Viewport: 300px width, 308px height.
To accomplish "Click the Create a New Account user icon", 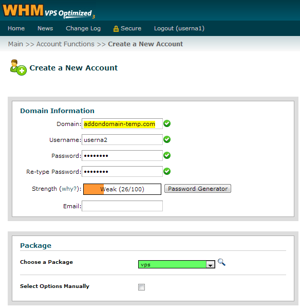I will pyautogui.click(x=18, y=67).
